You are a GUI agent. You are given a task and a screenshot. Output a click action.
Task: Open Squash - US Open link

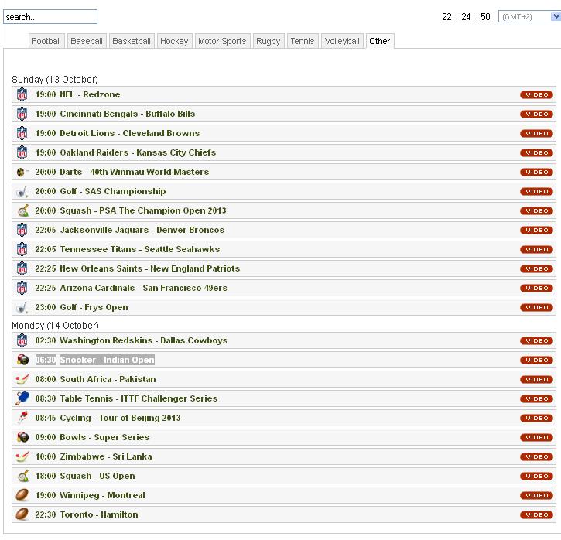pyautogui.click(x=97, y=476)
